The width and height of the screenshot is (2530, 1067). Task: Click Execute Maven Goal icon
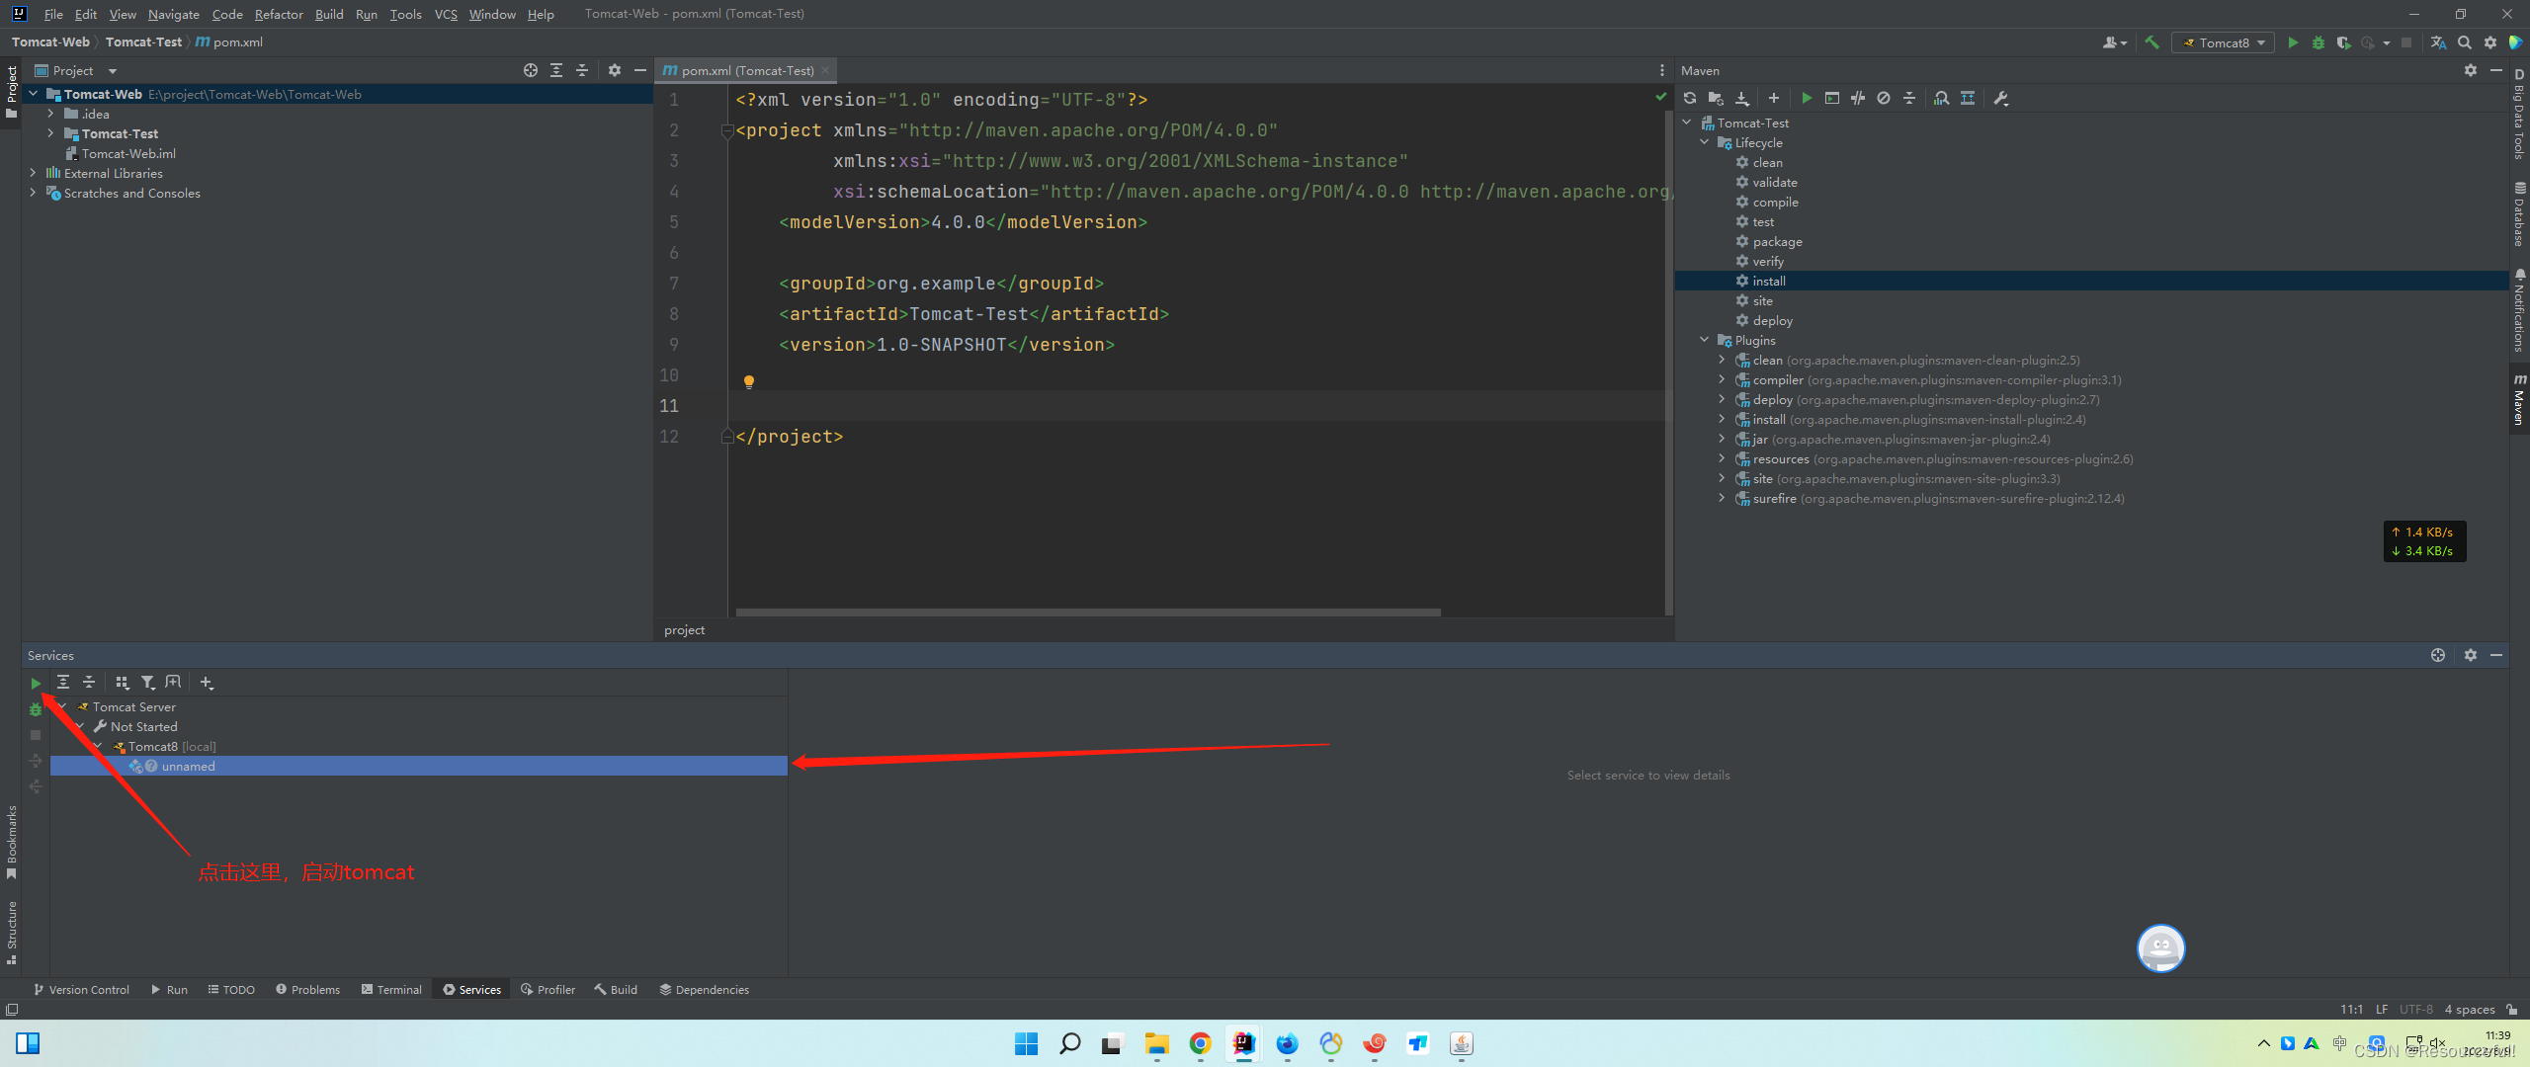pyautogui.click(x=1832, y=98)
